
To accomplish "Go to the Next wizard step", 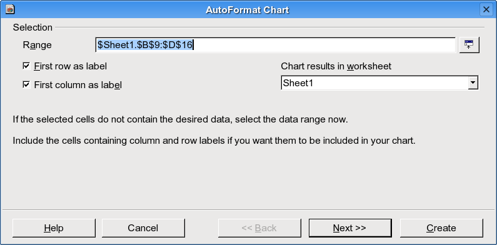I will click(x=350, y=228).
